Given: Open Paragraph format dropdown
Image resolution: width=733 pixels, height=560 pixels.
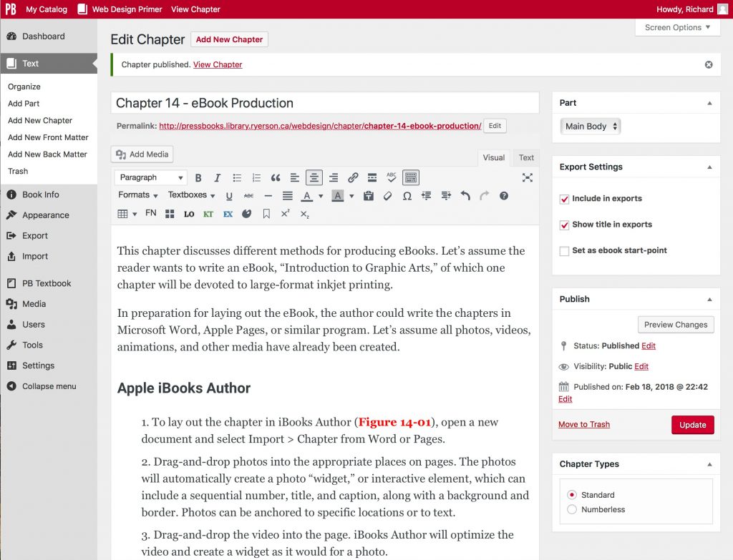Looking at the screenshot, I should click(150, 177).
